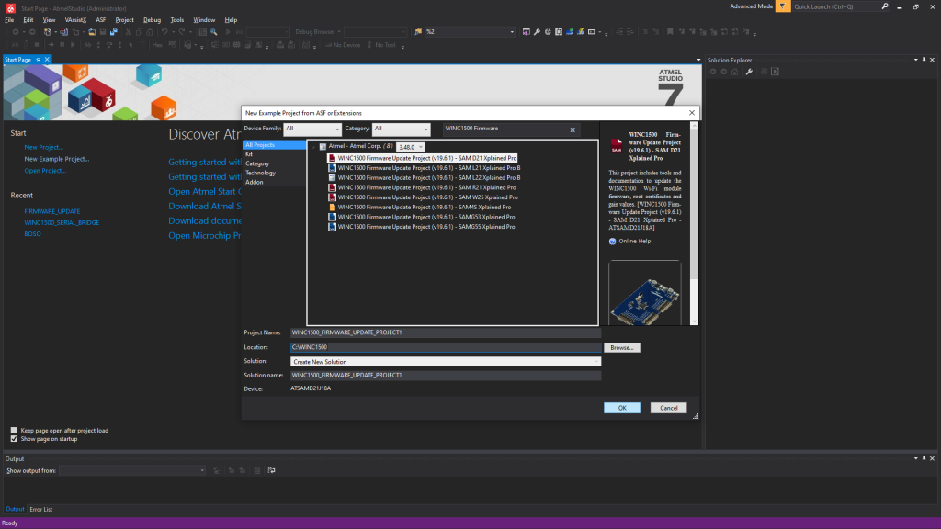The image size is (941, 529).
Task: Open the Tools menu
Action: [177, 20]
